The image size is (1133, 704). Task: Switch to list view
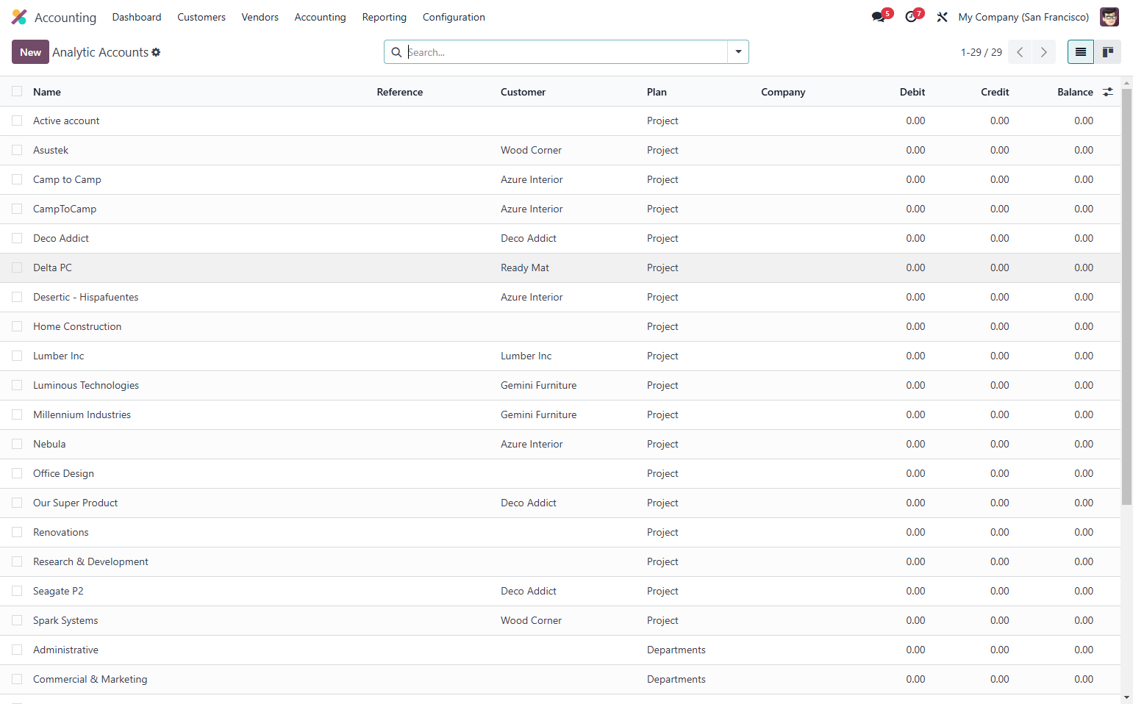(x=1081, y=52)
